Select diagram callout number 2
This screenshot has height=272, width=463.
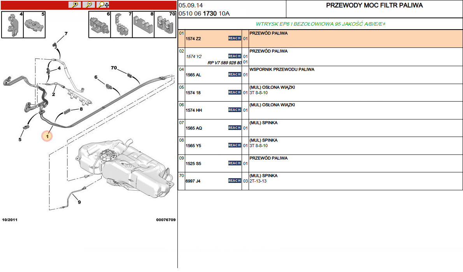tap(53, 95)
